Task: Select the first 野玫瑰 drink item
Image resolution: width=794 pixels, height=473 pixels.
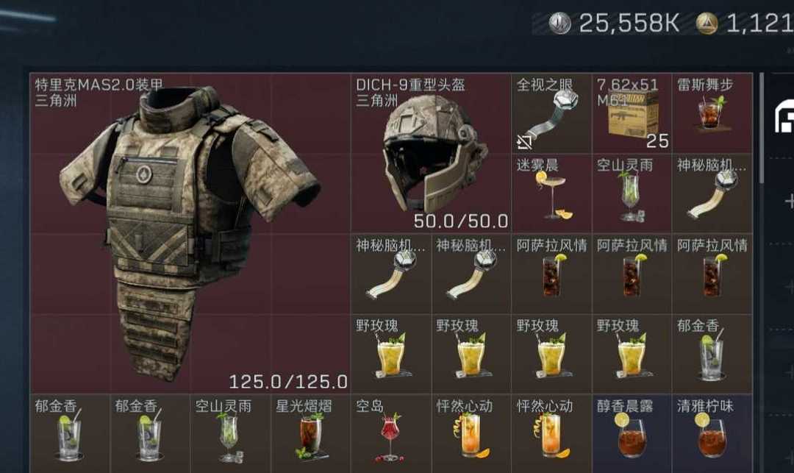Action: (391, 354)
